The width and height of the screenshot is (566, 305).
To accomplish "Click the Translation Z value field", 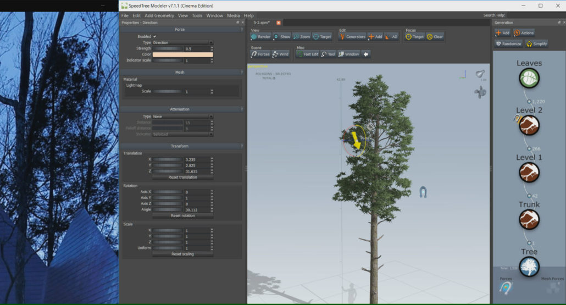I will pyautogui.click(x=197, y=171).
